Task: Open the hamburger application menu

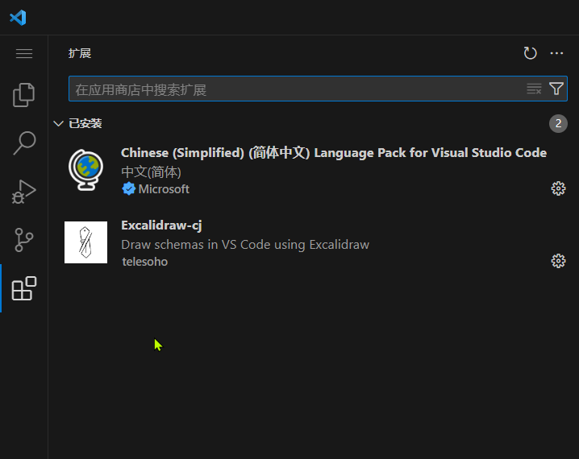Action: 24,53
